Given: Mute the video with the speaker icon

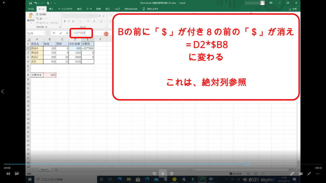Looking at the screenshot, I should pyautogui.click(x=8, y=174).
